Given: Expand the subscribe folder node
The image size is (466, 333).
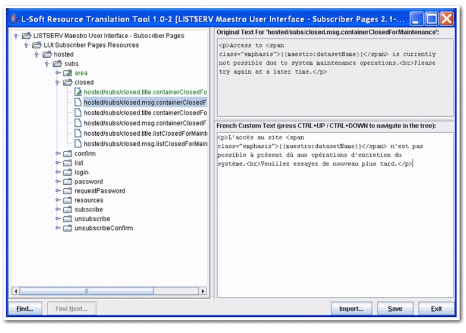Looking at the screenshot, I should click(x=58, y=210).
